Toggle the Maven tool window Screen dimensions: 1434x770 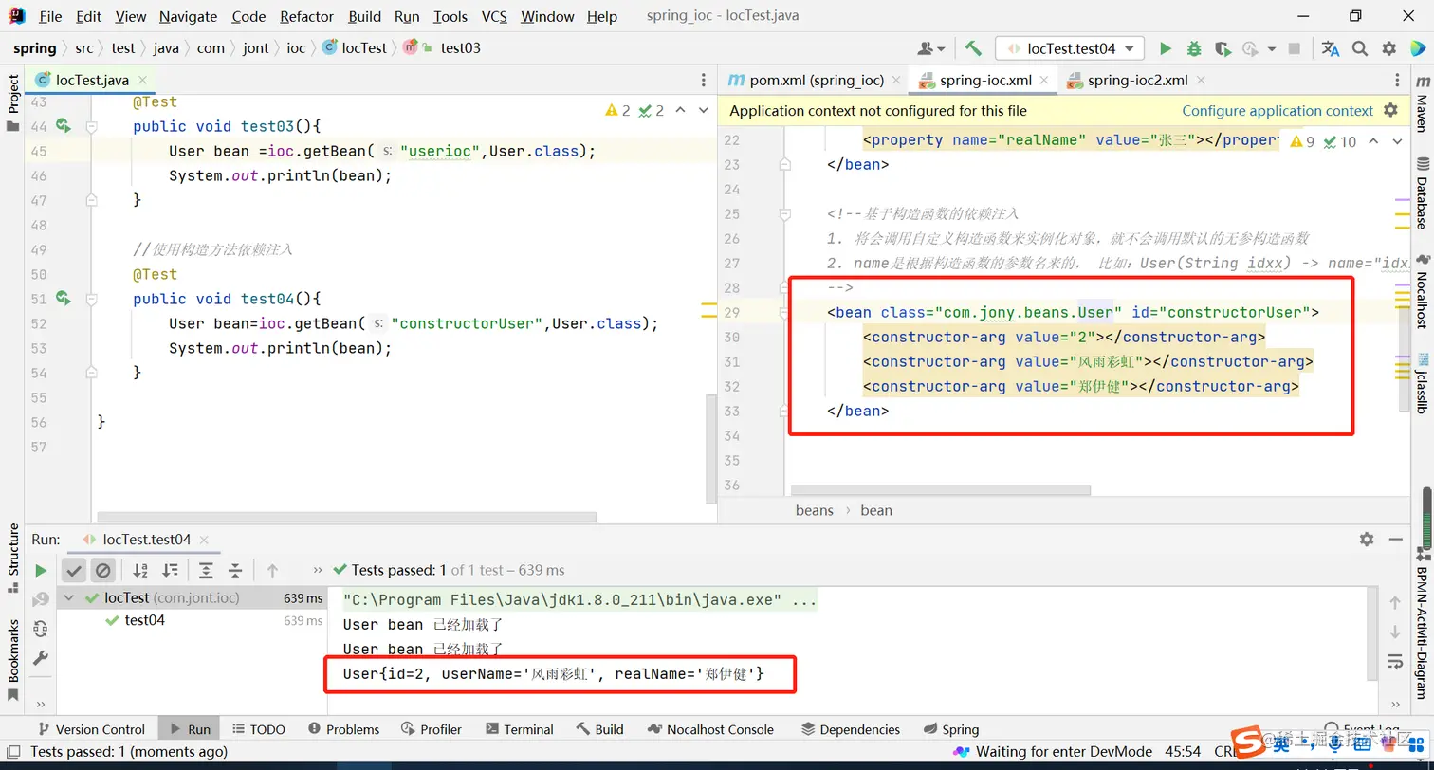coord(1421,104)
